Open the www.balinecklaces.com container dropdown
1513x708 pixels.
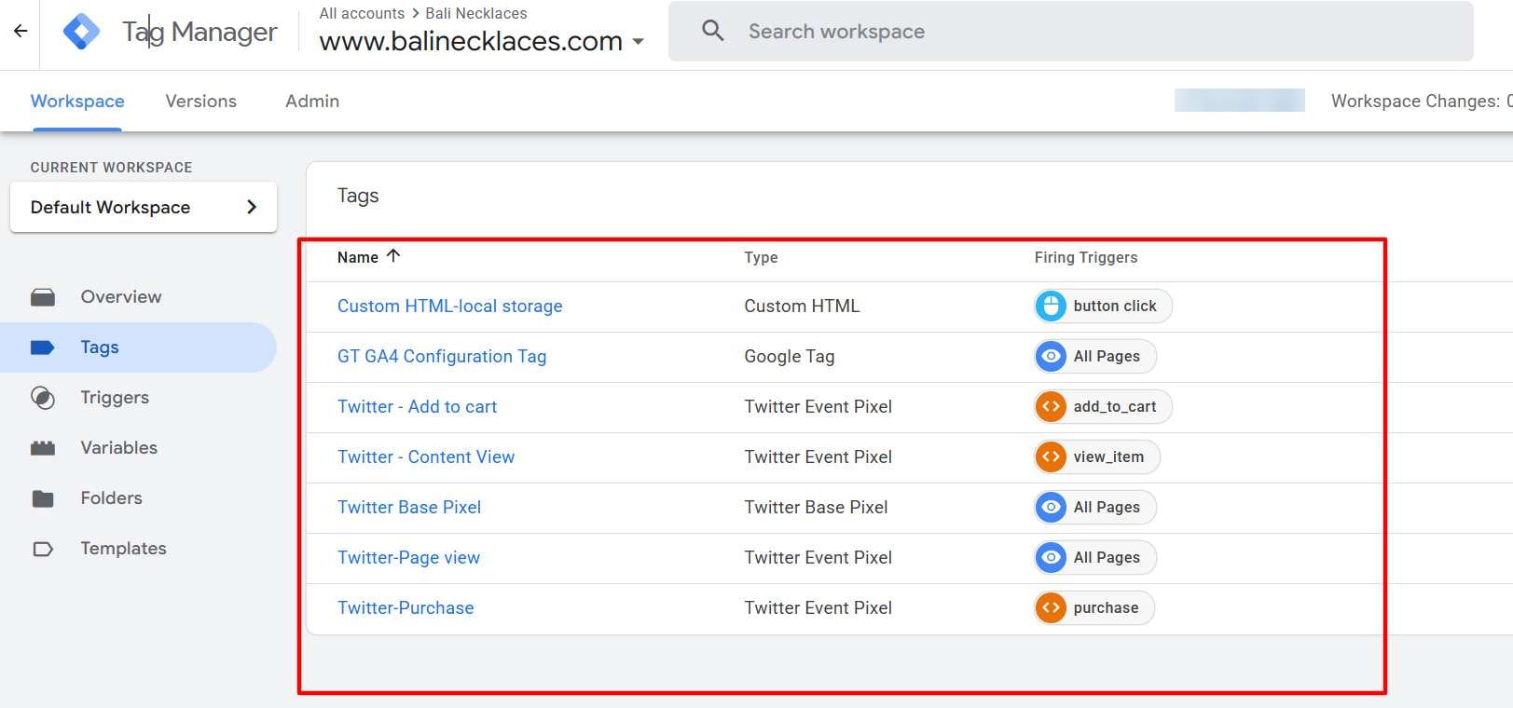(x=481, y=41)
